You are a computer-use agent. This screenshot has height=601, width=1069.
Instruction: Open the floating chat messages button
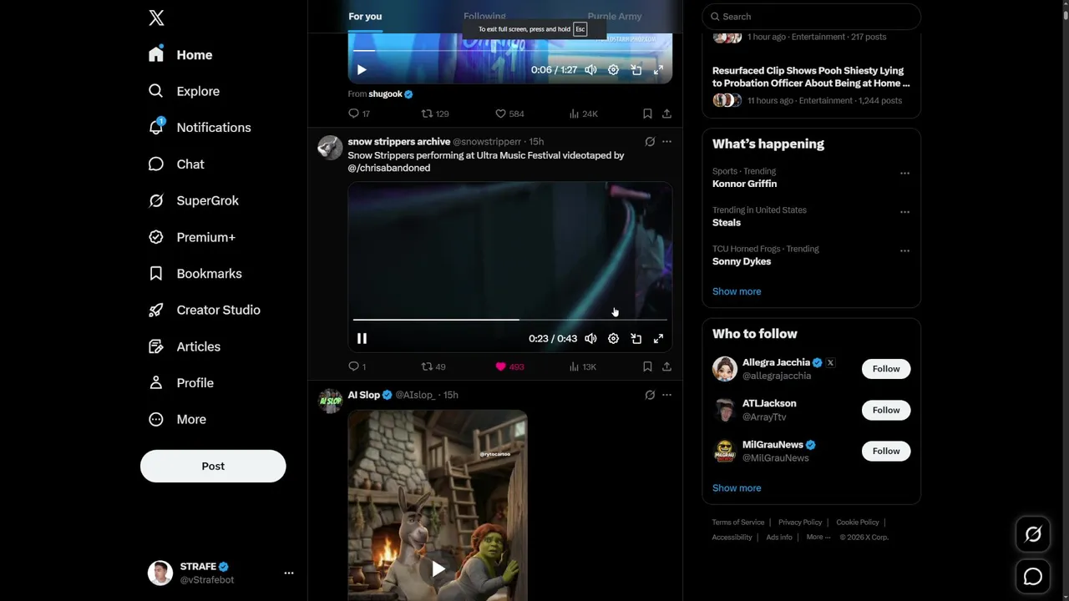(1033, 577)
